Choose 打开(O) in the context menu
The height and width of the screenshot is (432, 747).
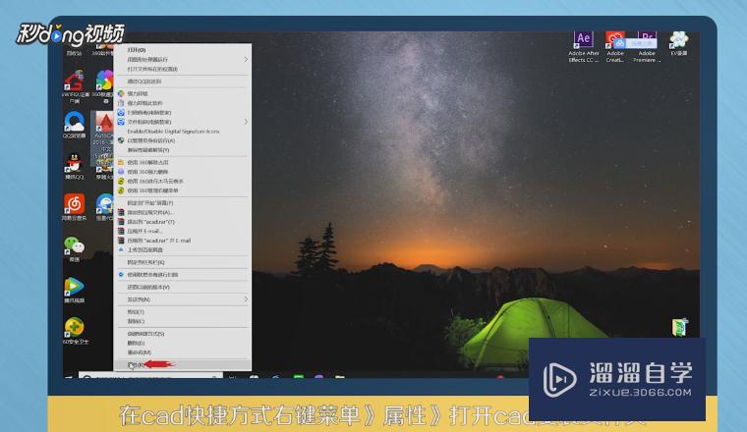pyautogui.click(x=183, y=50)
